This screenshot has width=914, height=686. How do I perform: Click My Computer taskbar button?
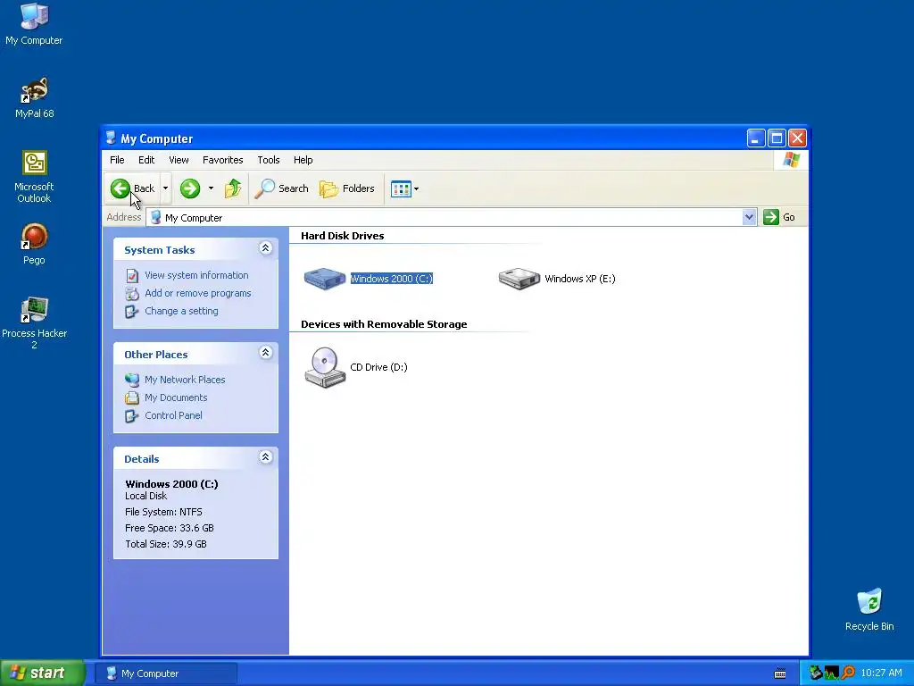tap(166, 673)
